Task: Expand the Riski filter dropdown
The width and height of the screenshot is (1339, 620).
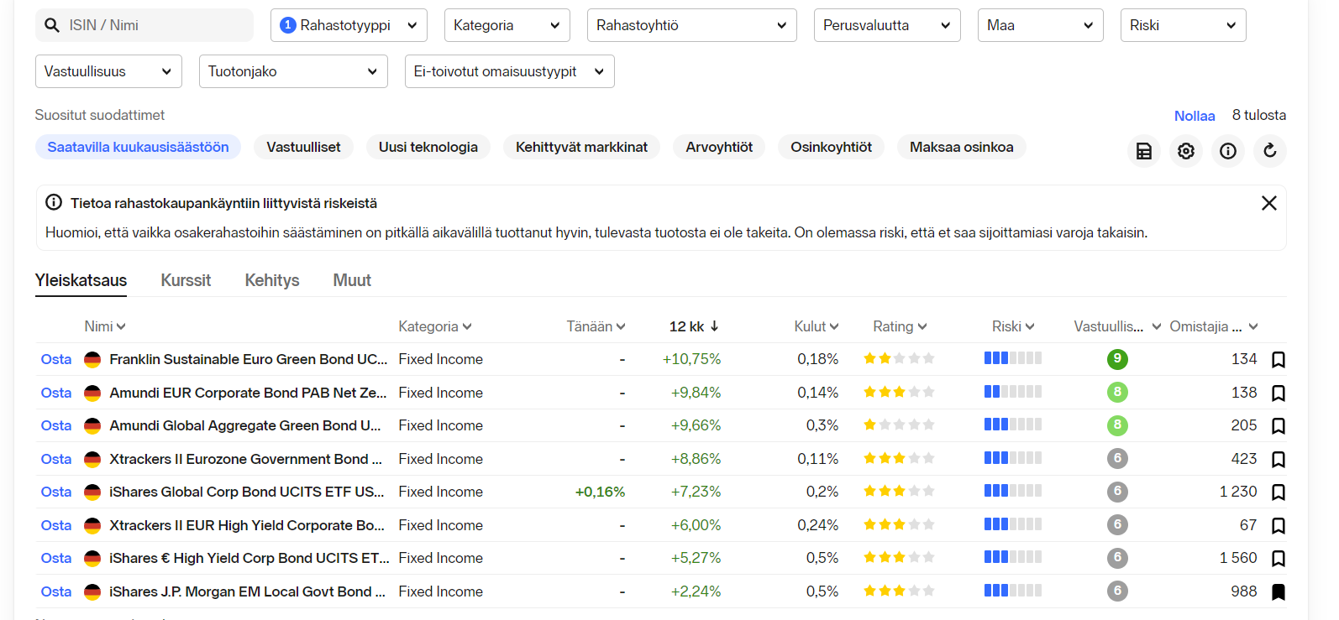Action: coord(1184,25)
